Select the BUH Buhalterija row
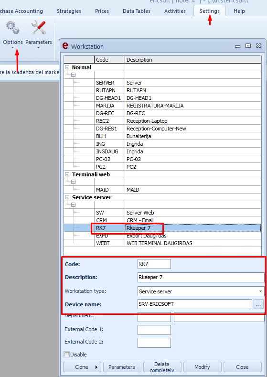 162,136
